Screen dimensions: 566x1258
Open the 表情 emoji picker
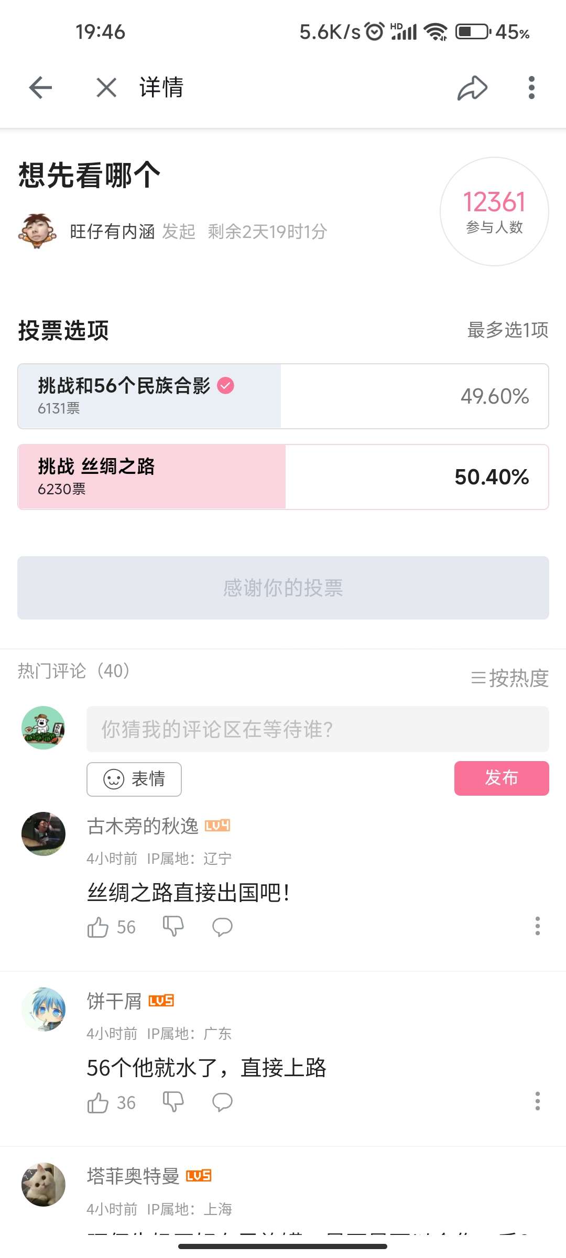point(134,779)
